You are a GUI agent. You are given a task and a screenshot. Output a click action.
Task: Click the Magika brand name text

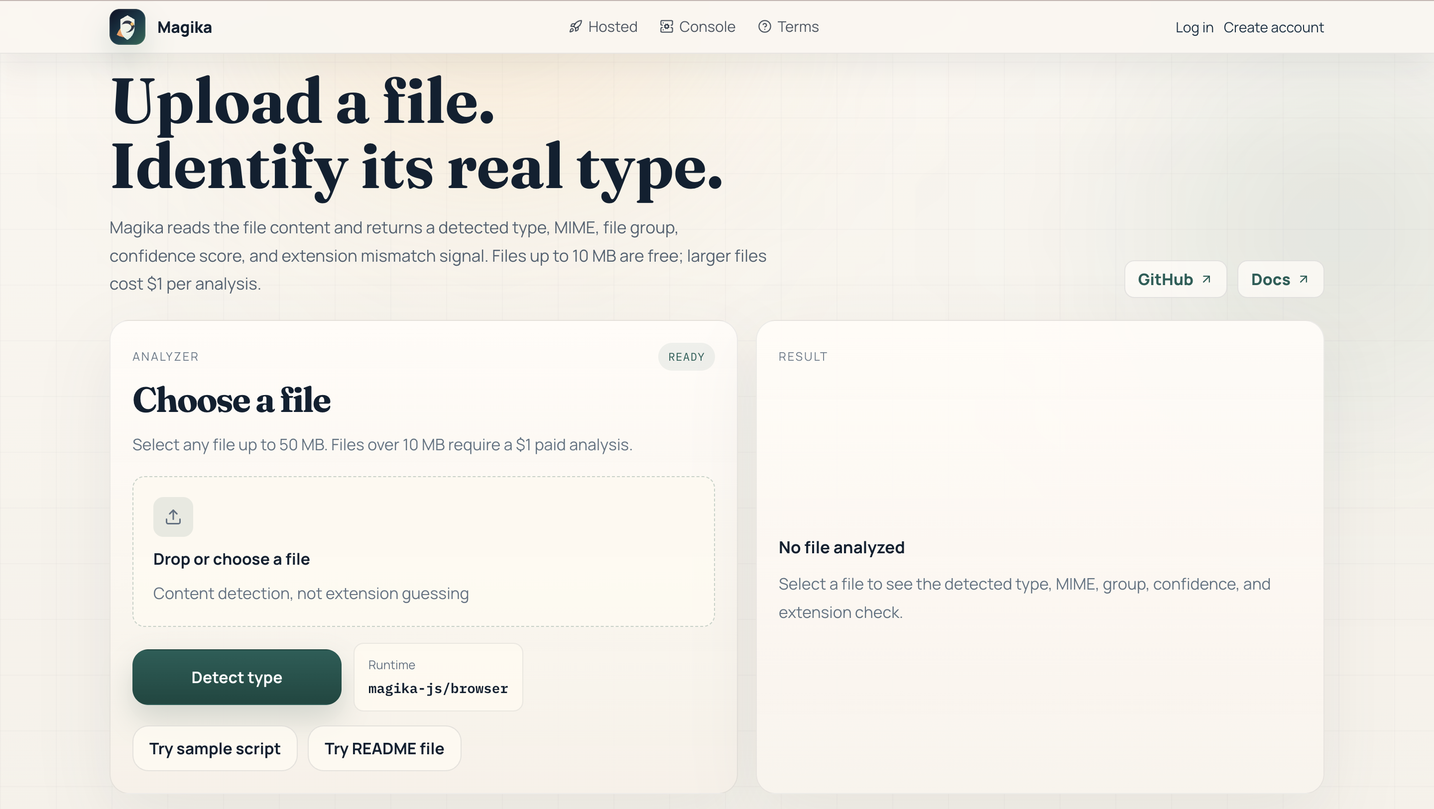pos(184,27)
